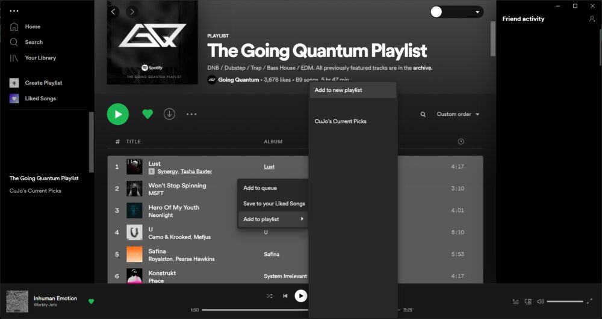Expand the Custom order sort dropdown
Image resolution: width=602 pixels, height=319 pixels.
(x=458, y=114)
